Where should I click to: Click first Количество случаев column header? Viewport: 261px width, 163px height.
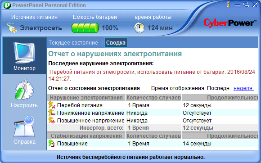[x=153, y=98]
